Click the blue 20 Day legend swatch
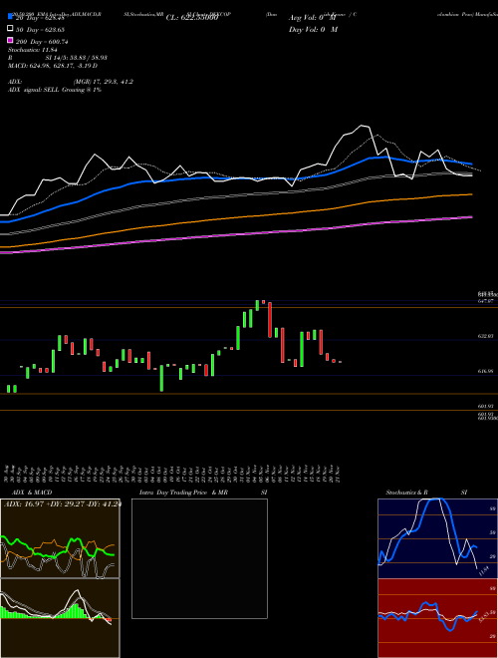The height and width of the screenshot is (658, 498). coord(11,17)
